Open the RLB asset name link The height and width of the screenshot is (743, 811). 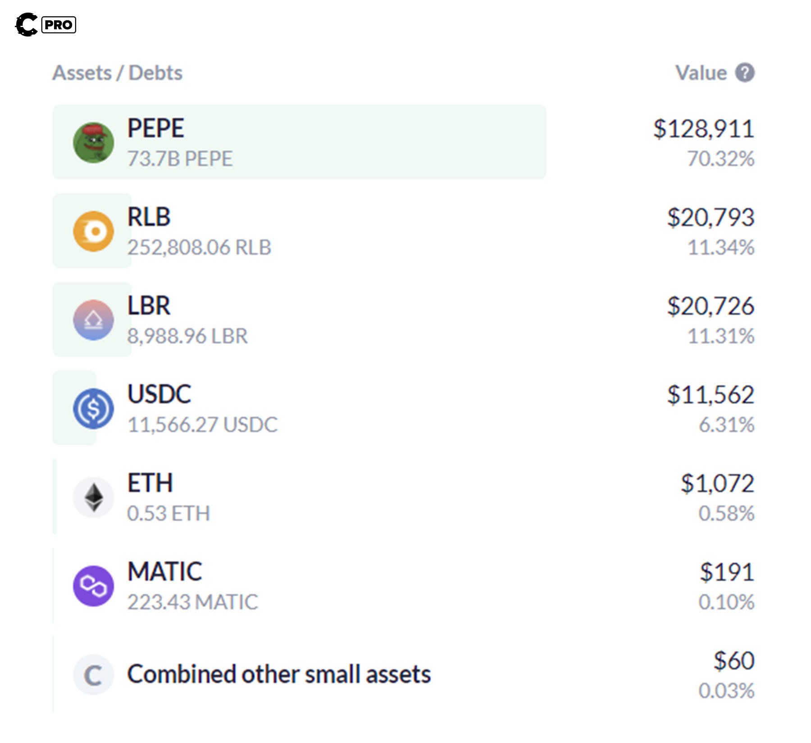click(x=149, y=217)
